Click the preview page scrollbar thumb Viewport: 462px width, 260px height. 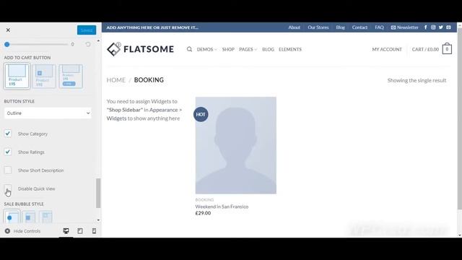[x=460, y=118]
